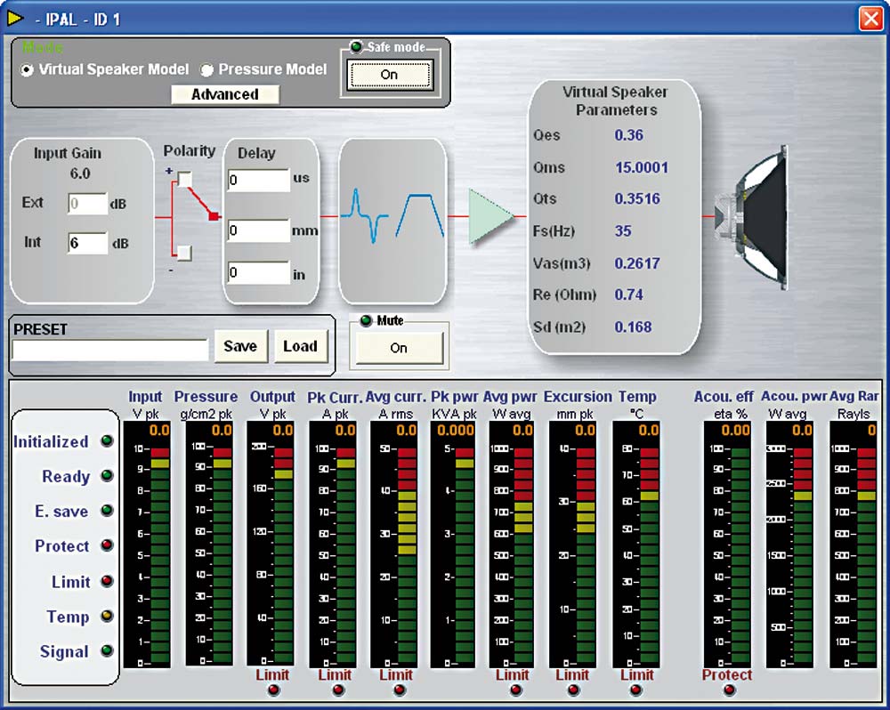Click the Acou. eff eta % meter
Image resolution: width=890 pixels, height=710 pixels.
tap(728, 544)
